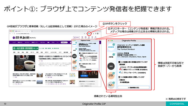
Task: Select the Yomiuri Online browser tab
Action: (23, 31)
